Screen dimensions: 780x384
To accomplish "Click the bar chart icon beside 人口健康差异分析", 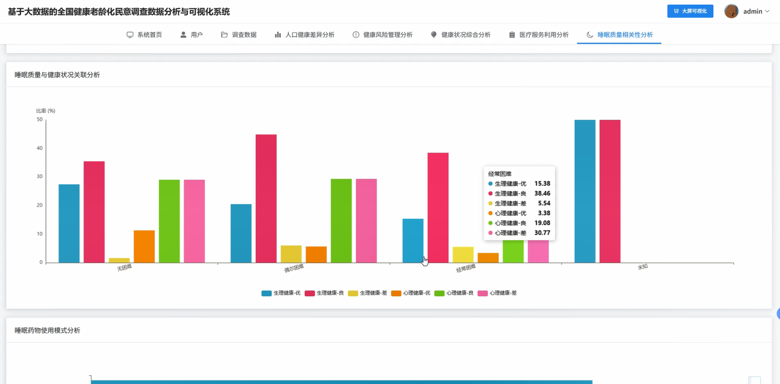I will [x=278, y=35].
